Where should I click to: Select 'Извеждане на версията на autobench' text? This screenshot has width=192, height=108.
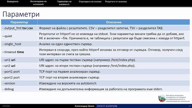tap(68, 83)
